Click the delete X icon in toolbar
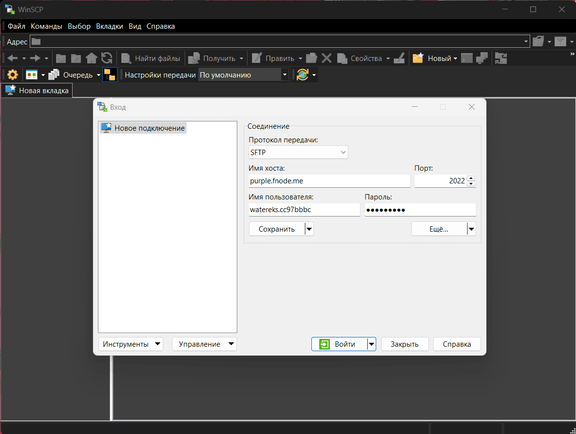This screenshot has height=434, width=576. pos(326,59)
